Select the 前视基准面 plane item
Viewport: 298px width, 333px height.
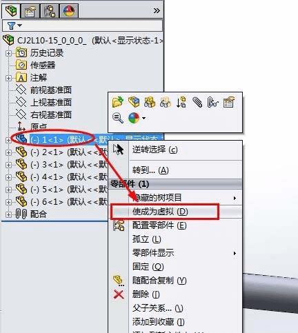[51, 90]
